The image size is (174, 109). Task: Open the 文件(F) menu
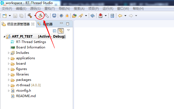tap(7, 9)
